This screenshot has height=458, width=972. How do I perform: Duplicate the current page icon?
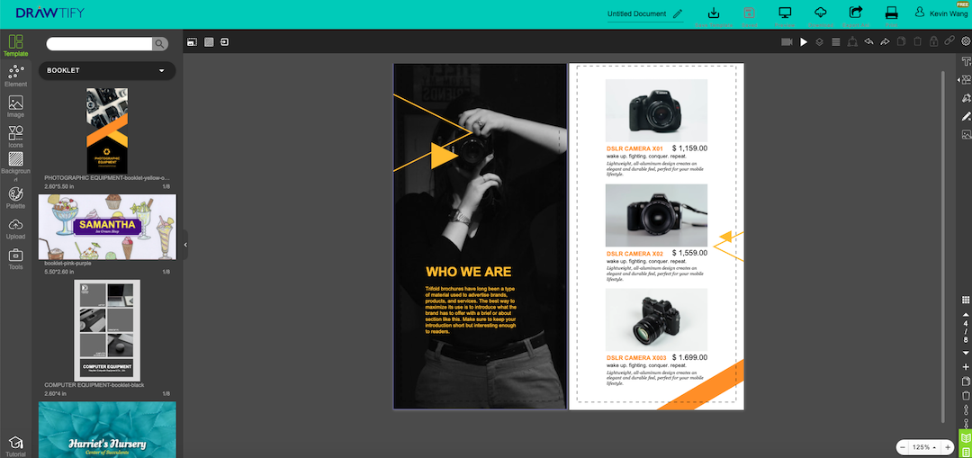(965, 382)
